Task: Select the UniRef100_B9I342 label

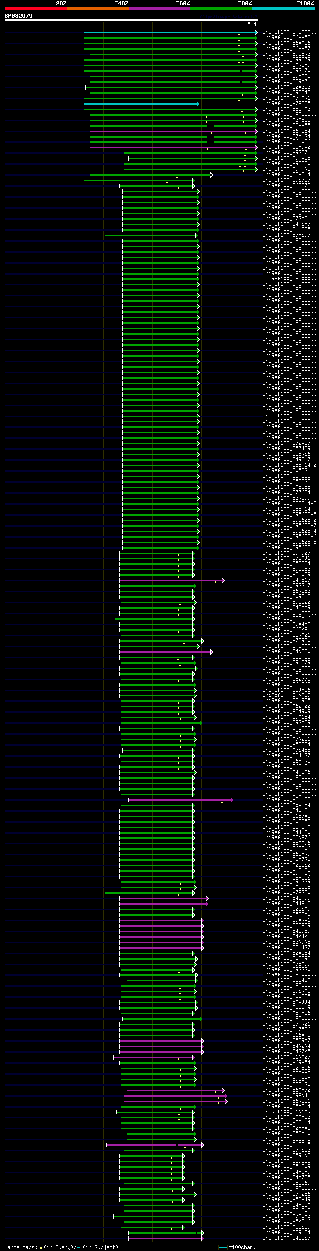Action: (x=286, y=93)
